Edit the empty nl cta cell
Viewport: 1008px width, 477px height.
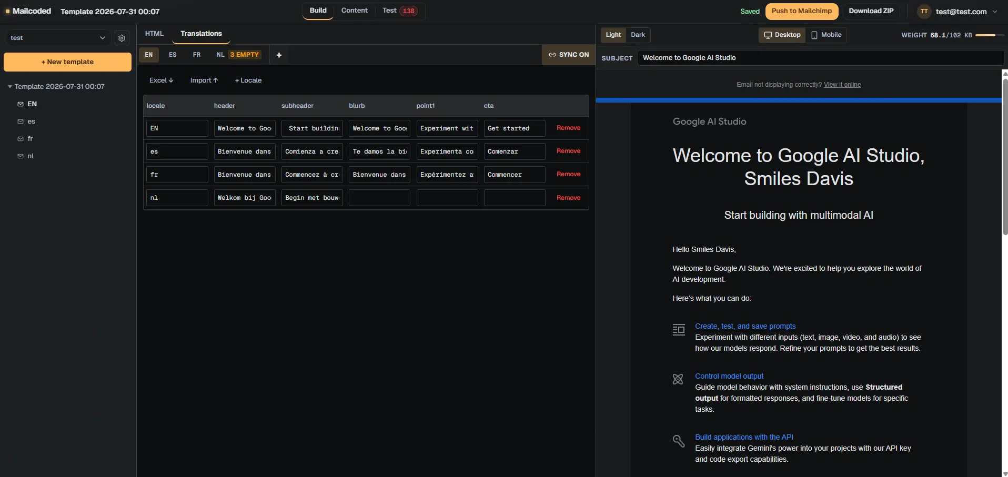tap(515, 198)
